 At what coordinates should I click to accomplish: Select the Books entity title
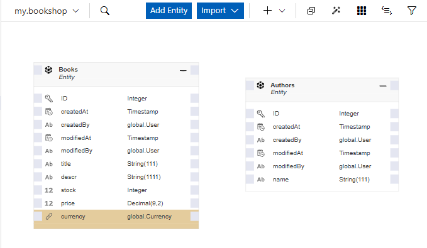tap(68, 70)
